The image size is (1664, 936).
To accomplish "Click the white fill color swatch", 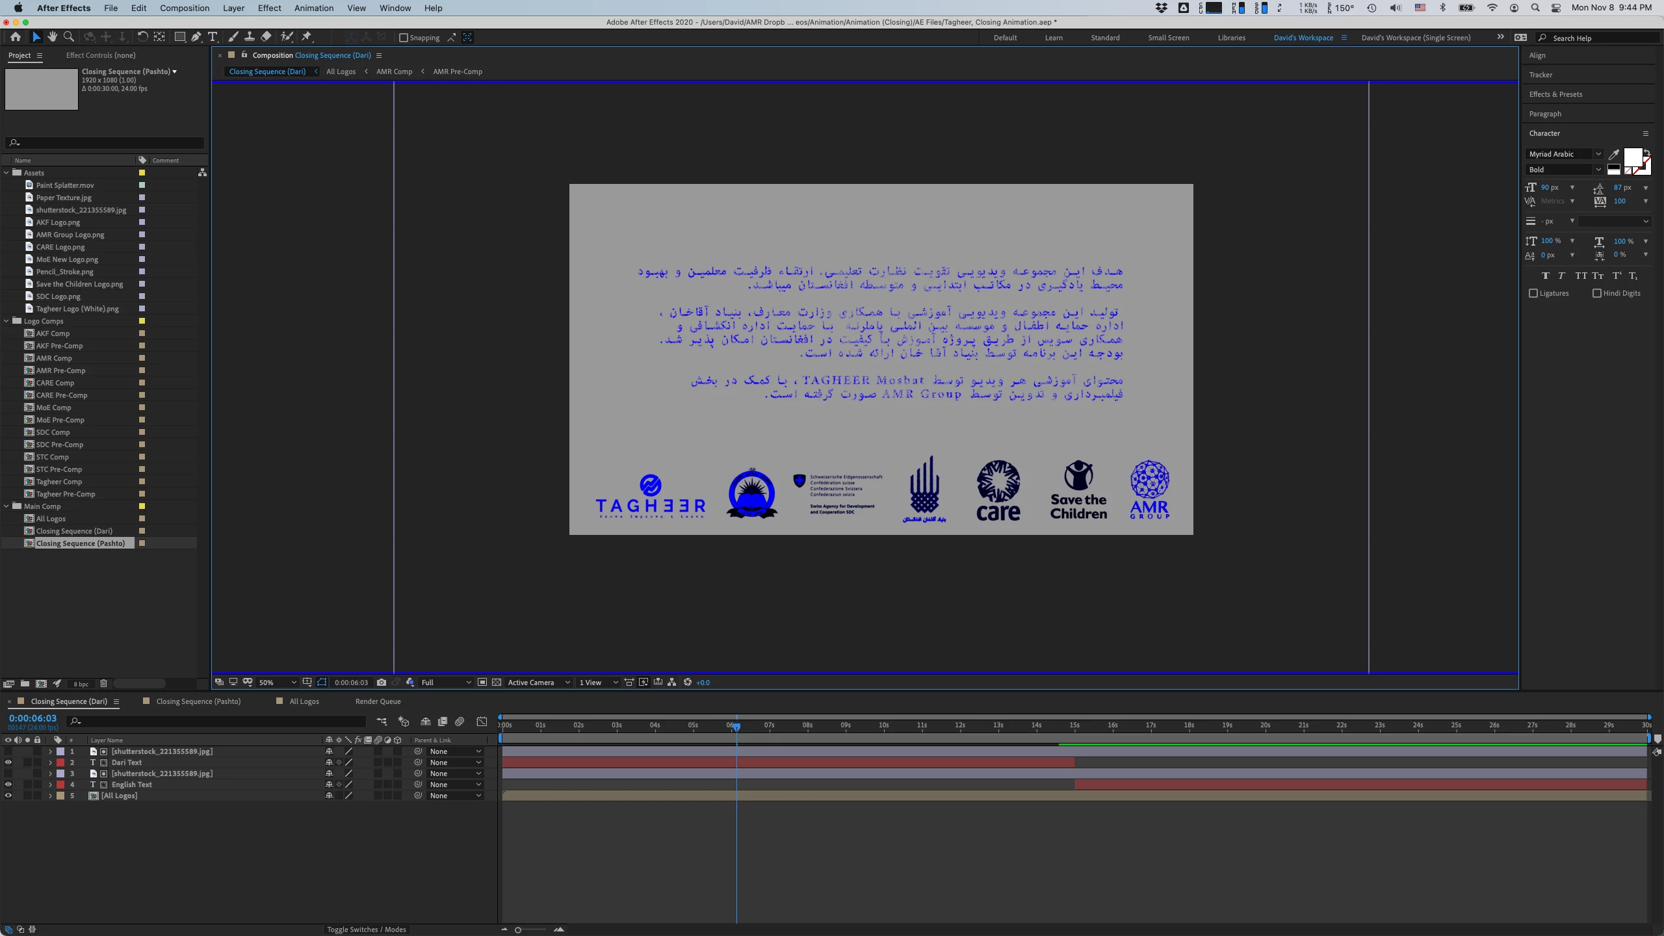I will pyautogui.click(x=1632, y=157).
